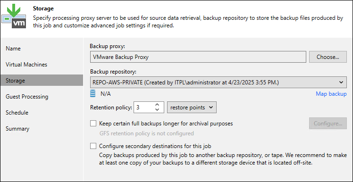Click the Choose... backup proxy button
Viewport: 353px width, 182px height.
tap(328, 57)
